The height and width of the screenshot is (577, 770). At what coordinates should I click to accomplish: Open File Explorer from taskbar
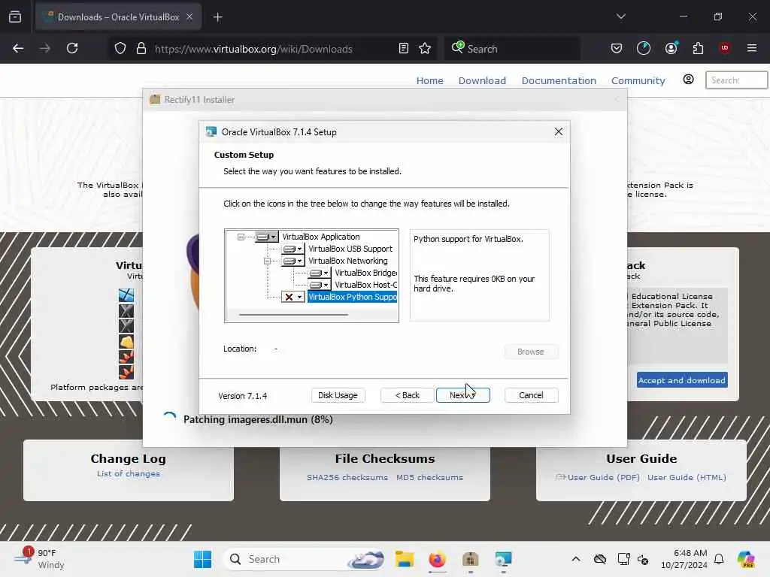pyautogui.click(x=404, y=559)
